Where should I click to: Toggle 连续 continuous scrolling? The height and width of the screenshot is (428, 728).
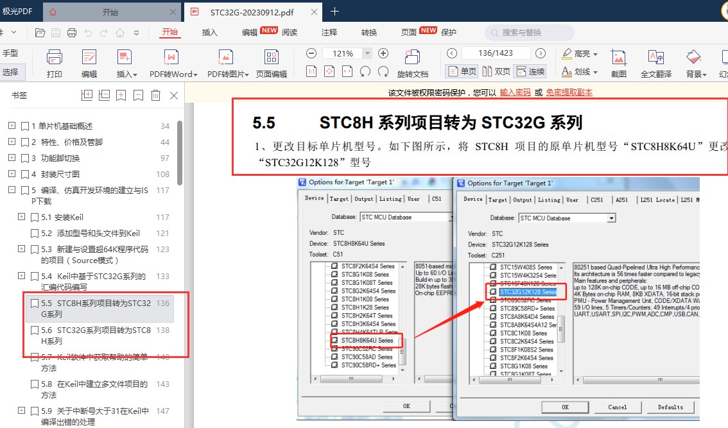pos(531,71)
